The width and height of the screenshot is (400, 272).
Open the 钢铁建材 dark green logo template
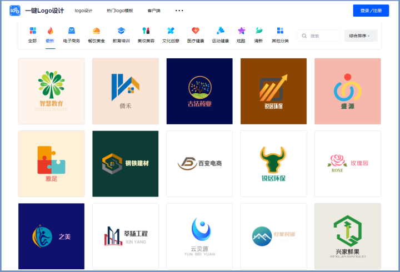tap(125, 163)
